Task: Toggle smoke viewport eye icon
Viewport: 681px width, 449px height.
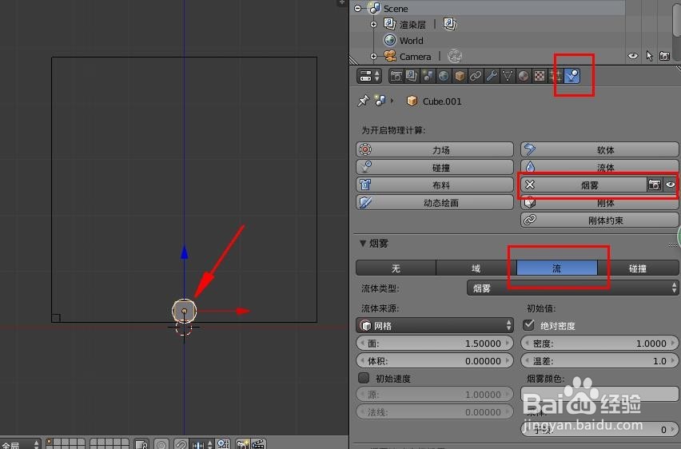Action: [670, 185]
